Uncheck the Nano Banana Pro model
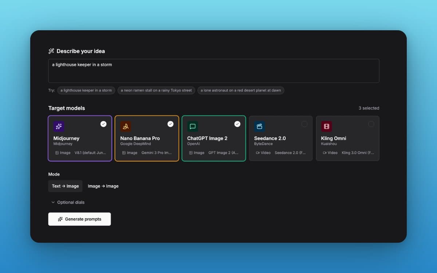The height and width of the screenshot is (273, 437). [x=170, y=124]
